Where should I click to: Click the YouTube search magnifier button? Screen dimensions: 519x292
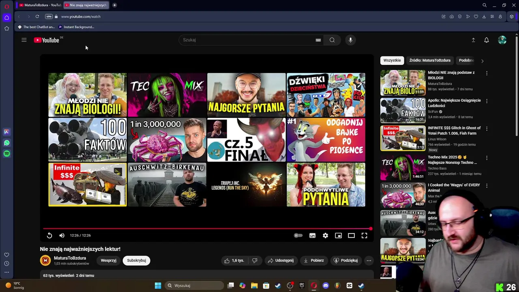click(332, 40)
